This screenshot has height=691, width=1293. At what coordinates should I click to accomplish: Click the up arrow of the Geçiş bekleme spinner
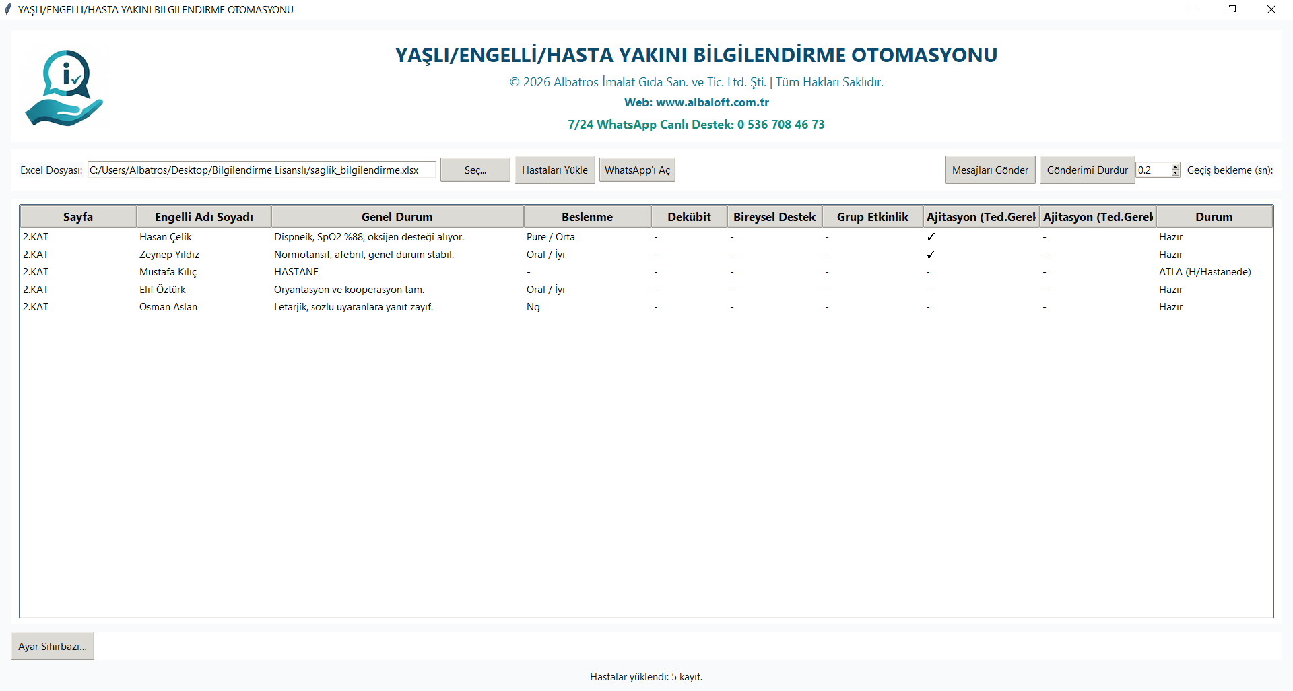[1175, 166]
